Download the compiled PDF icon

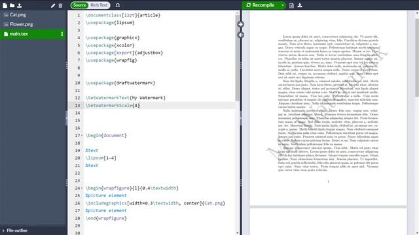click(x=300, y=5)
